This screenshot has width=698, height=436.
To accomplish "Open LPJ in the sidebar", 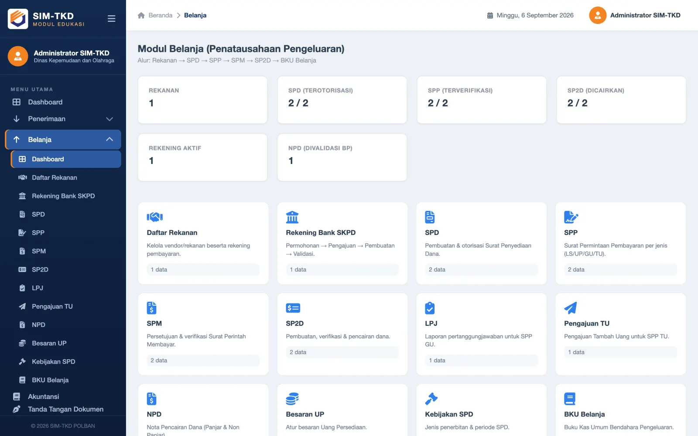I will click(x=66, y=288).
